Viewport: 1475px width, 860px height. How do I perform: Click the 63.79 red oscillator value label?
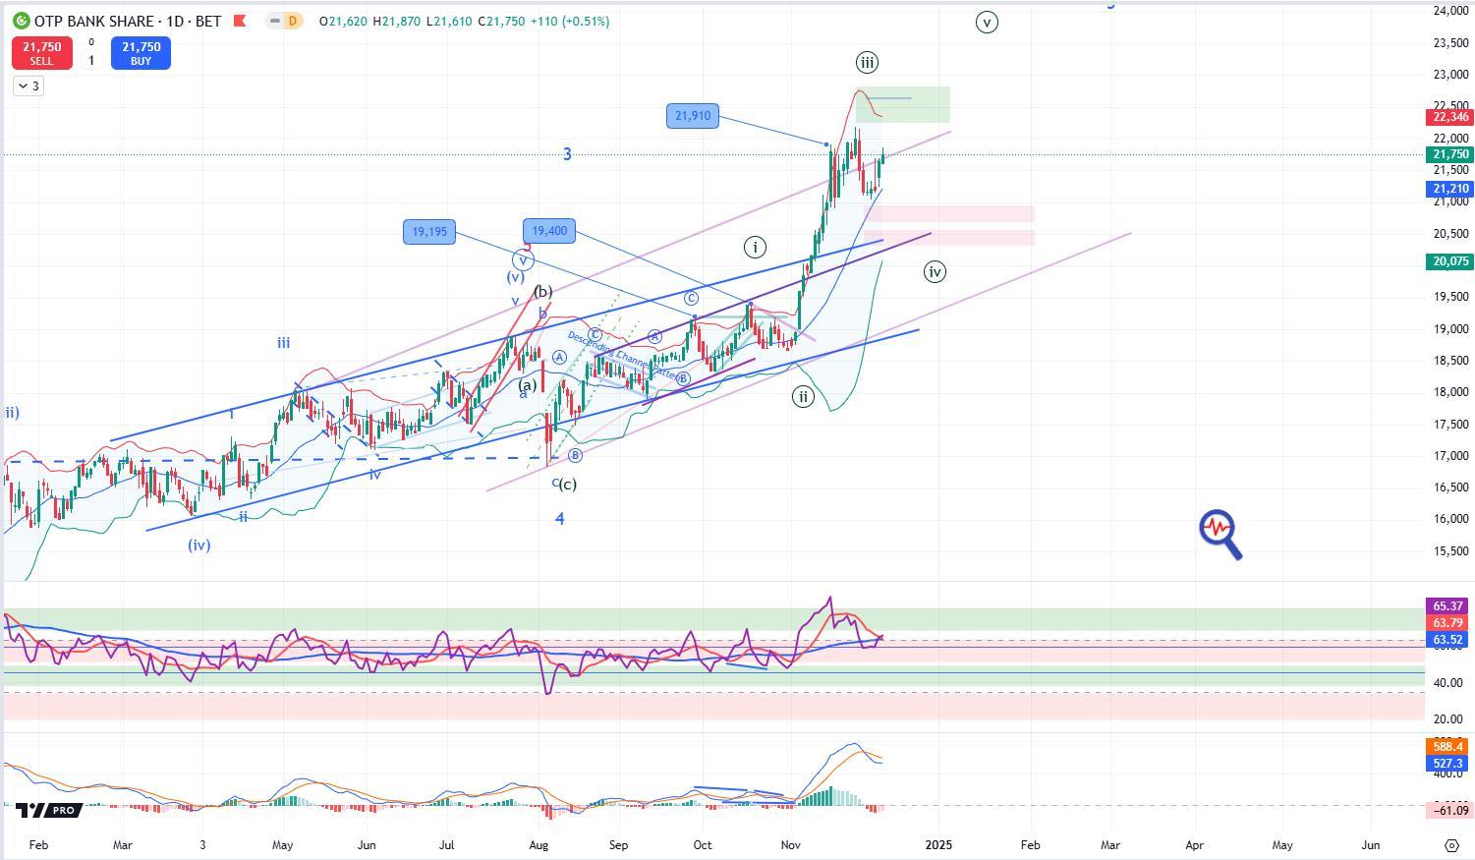[x=1448, y=623]
